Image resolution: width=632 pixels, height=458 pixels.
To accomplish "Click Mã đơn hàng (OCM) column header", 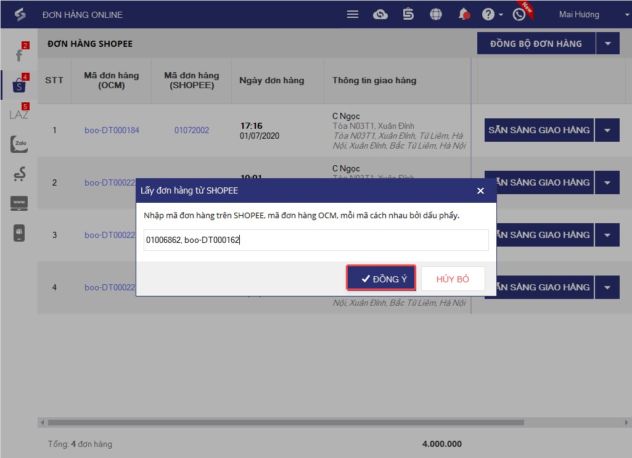I will (x=111, y=81).
